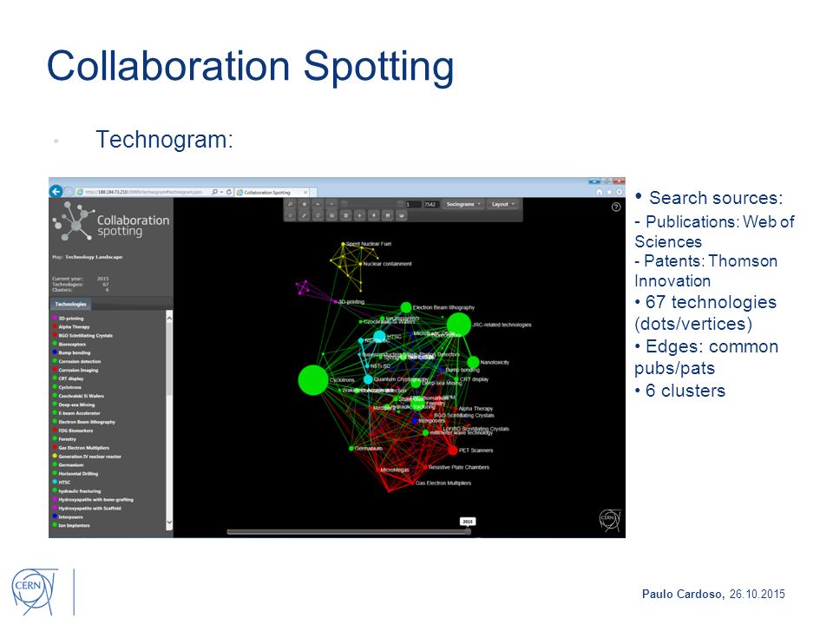Select BGO Scintillating Crystals in list

point(82,335)
